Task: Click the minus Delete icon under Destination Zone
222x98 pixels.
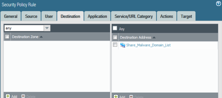Action: 23,96
